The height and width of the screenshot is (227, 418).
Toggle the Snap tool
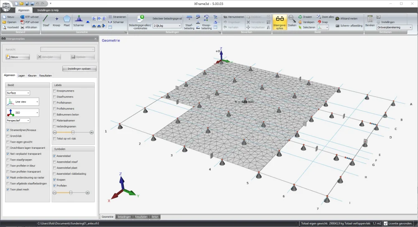pos(323,22)
